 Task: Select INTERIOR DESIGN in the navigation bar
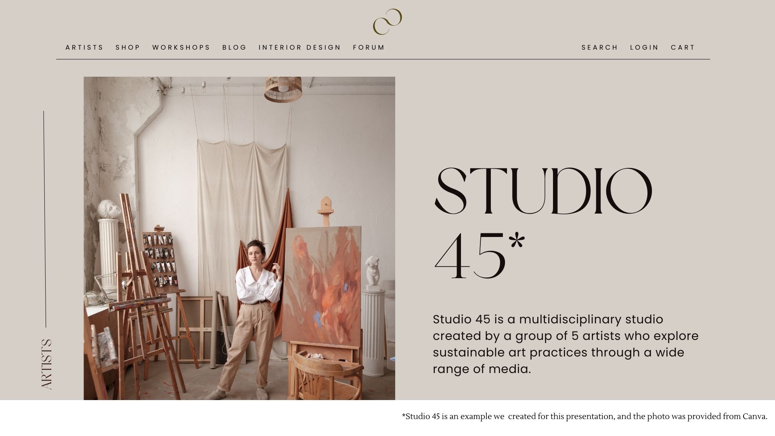coord(300,47)
